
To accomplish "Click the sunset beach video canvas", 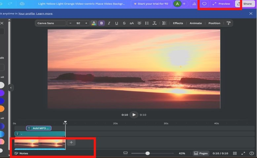I will pyautogui.click(x=134, y=69).
